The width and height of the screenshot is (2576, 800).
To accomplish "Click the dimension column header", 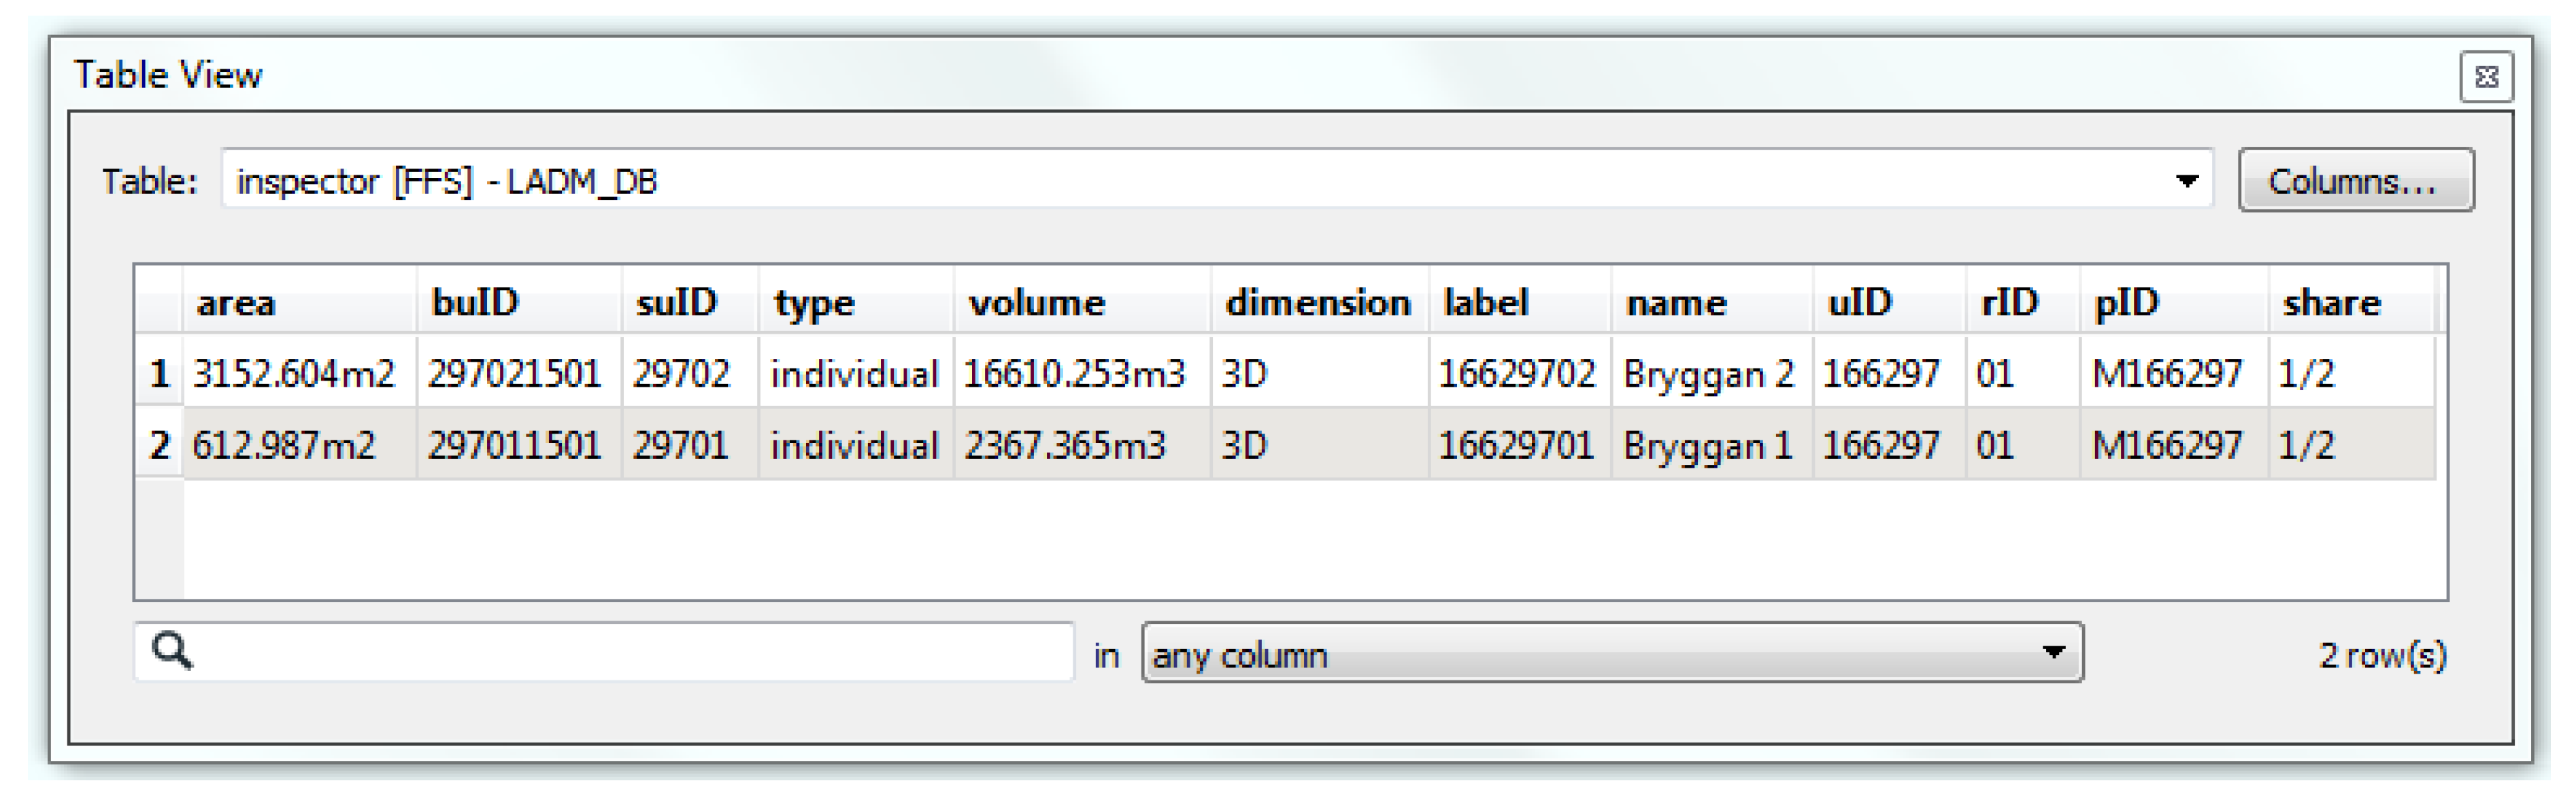I will pos(1320,302).
